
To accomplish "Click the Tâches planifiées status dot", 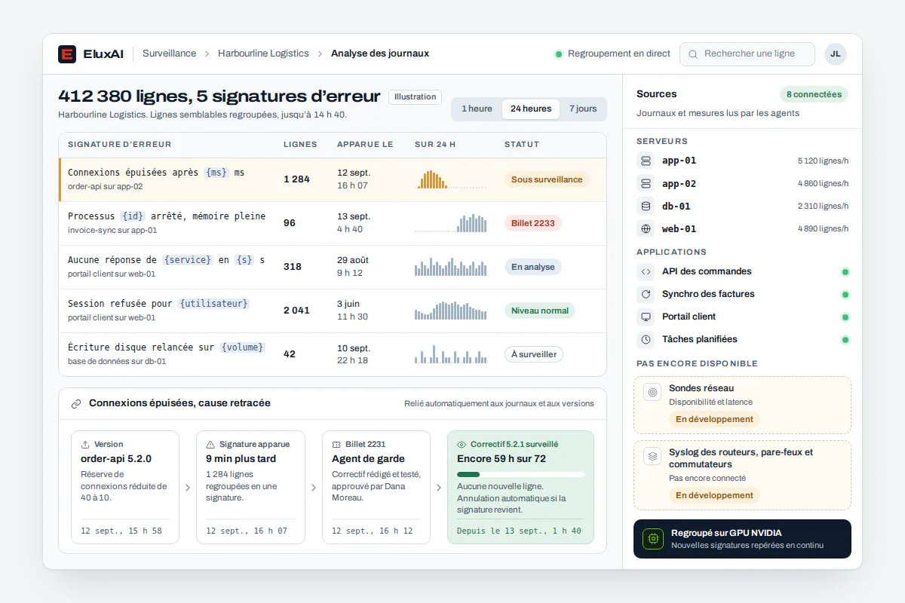I will coord(845,339).
